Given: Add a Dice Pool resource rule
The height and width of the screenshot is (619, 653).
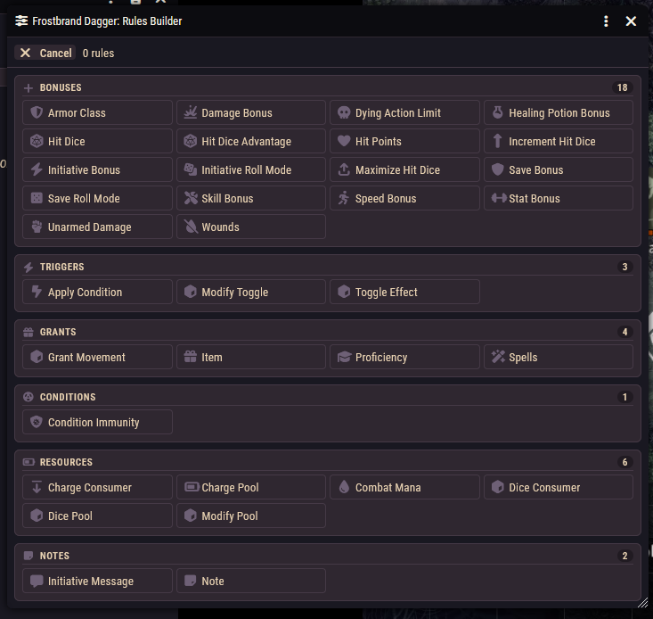Looking at the screenshot, I should (x=97, y=516).
